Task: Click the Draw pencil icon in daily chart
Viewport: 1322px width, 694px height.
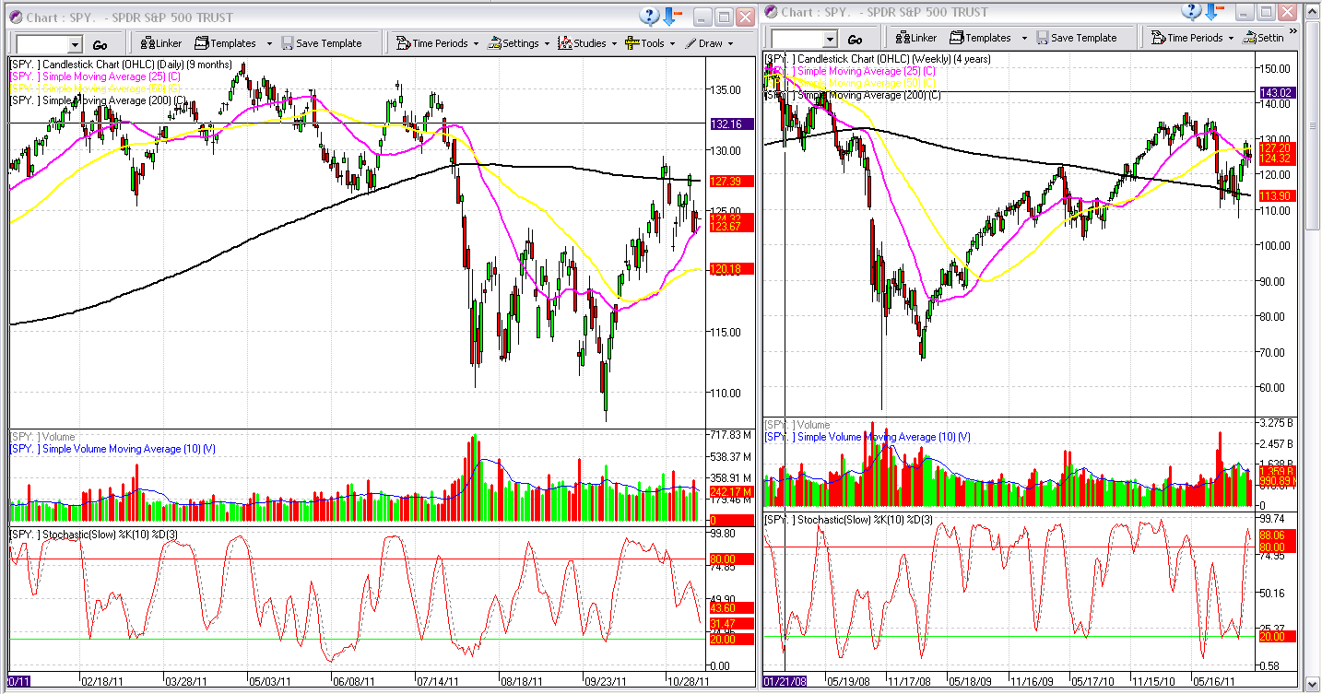Action: 690,43
